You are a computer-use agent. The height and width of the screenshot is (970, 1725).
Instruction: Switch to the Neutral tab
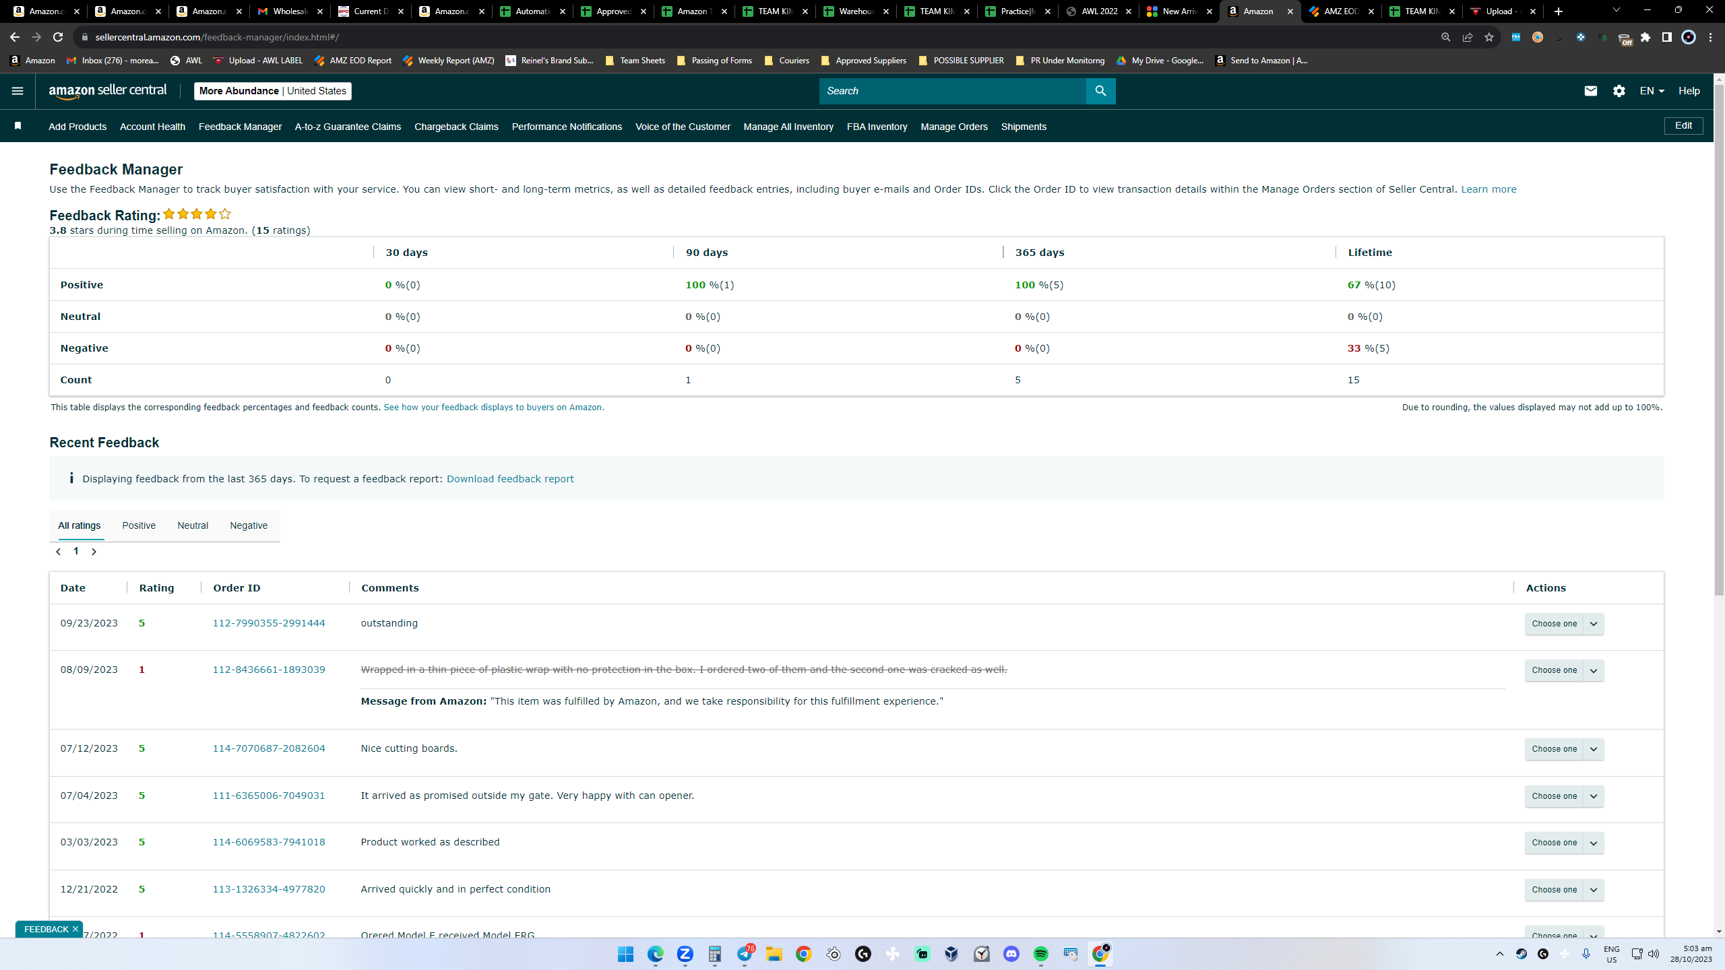tap(193, 525)
